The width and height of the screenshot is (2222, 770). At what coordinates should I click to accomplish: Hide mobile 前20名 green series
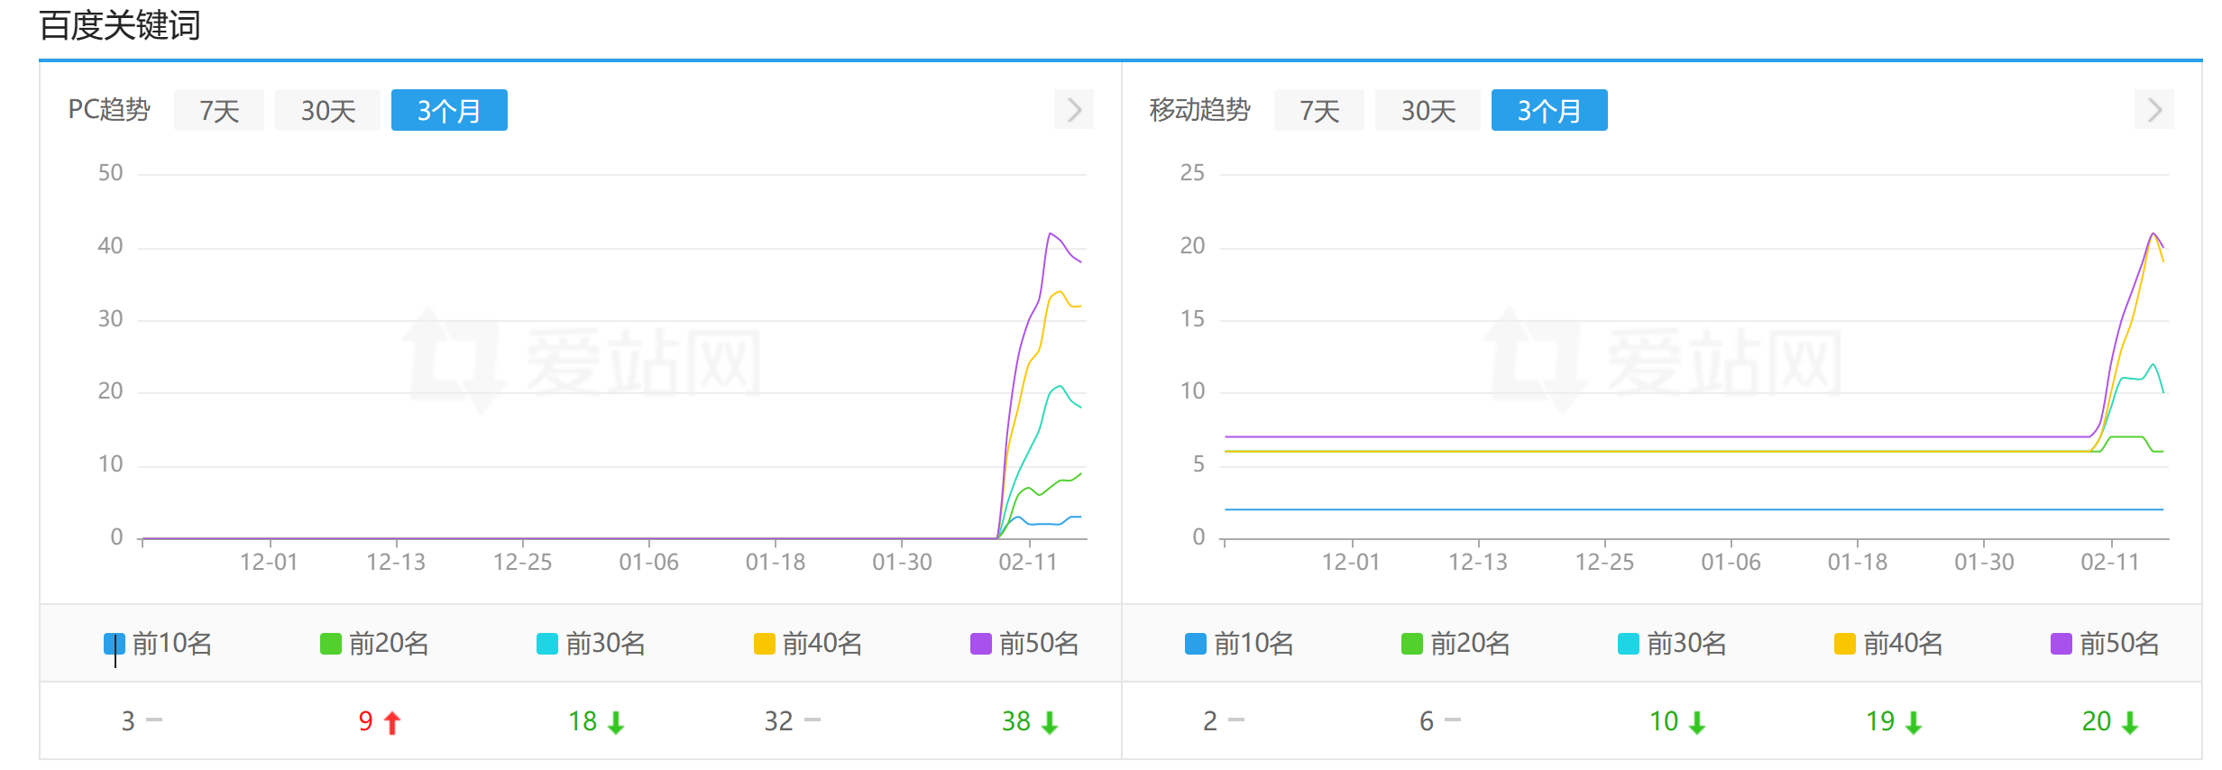1456,644
